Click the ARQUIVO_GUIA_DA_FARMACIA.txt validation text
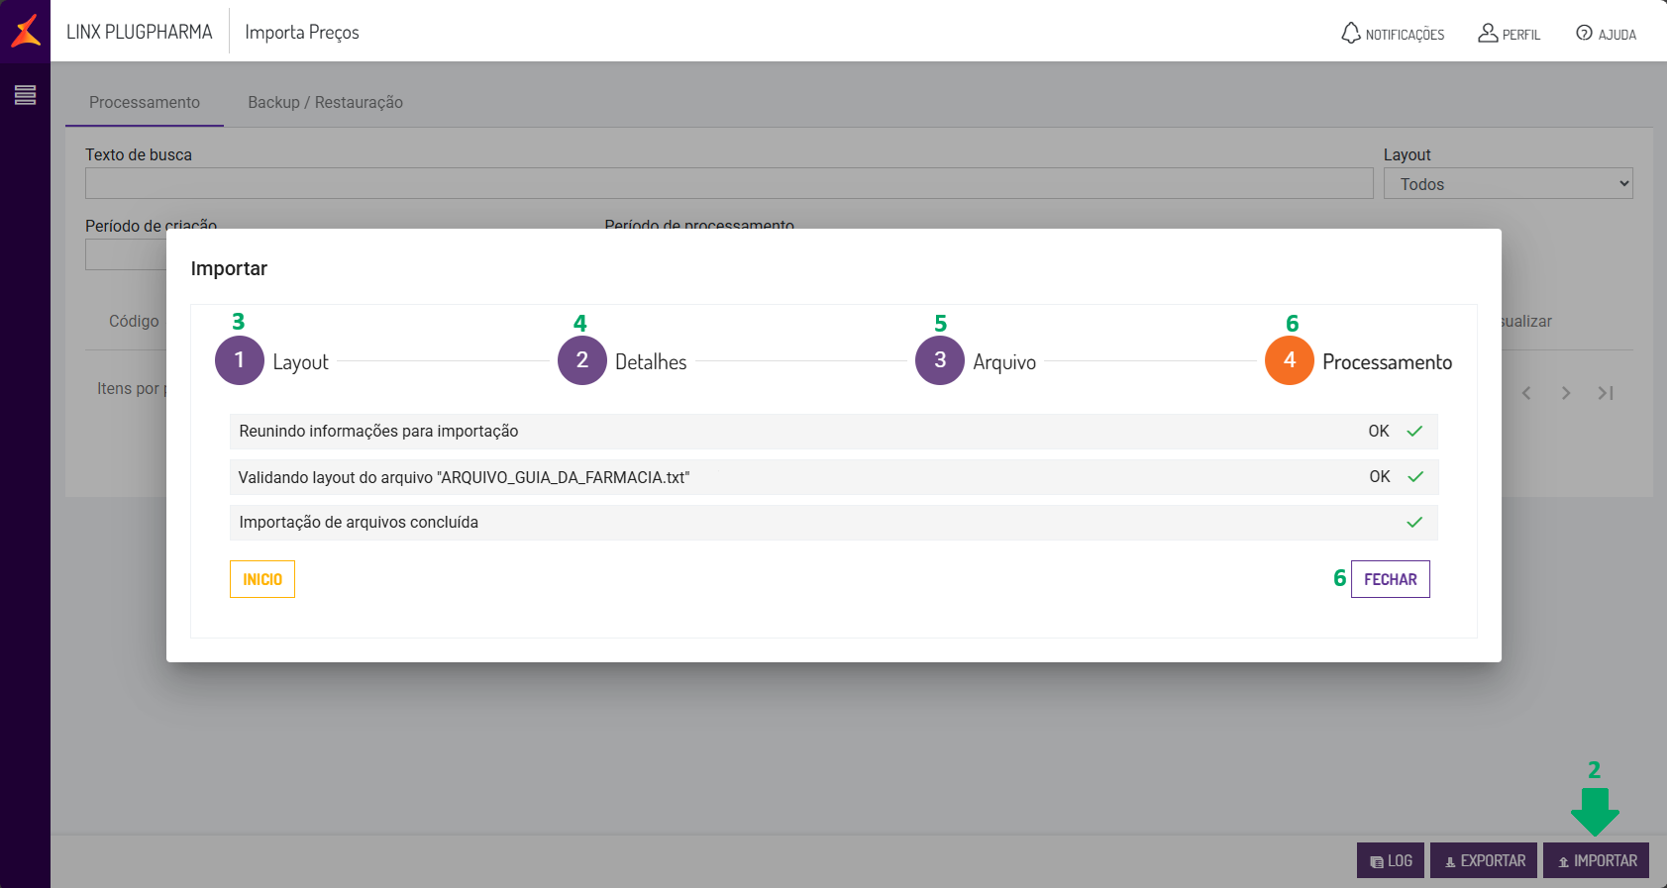Image resolution: width=1667 pixels, height=888 pixels. pos(464,477)
